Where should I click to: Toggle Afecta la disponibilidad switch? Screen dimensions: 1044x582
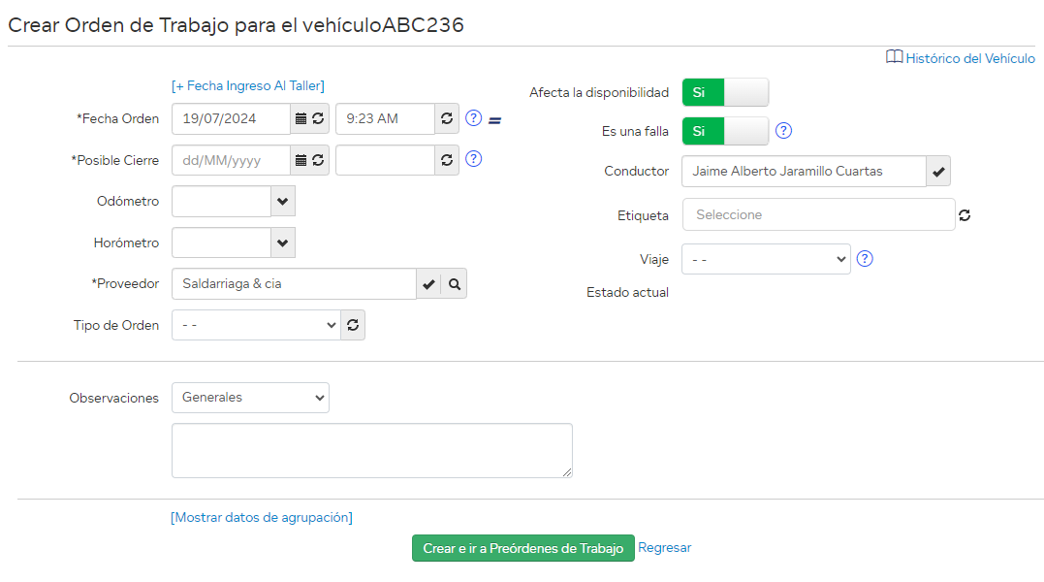[x=725, y=93]
